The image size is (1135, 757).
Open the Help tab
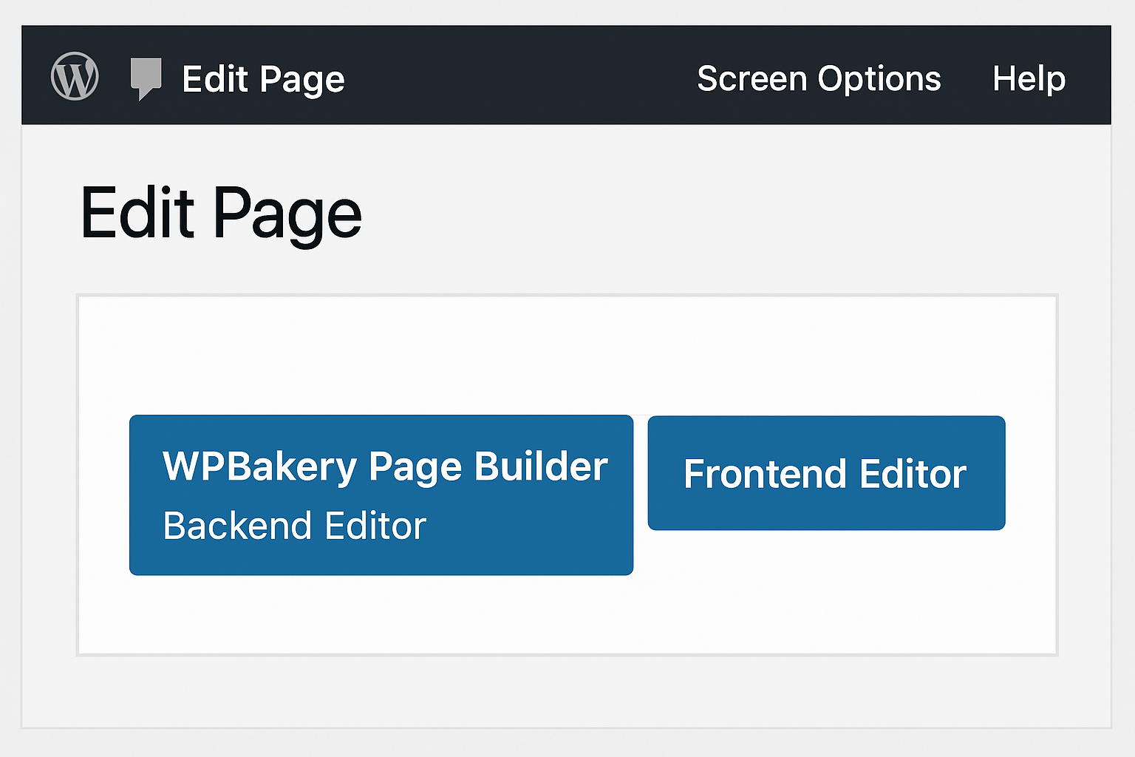(x=1029, y=78)
